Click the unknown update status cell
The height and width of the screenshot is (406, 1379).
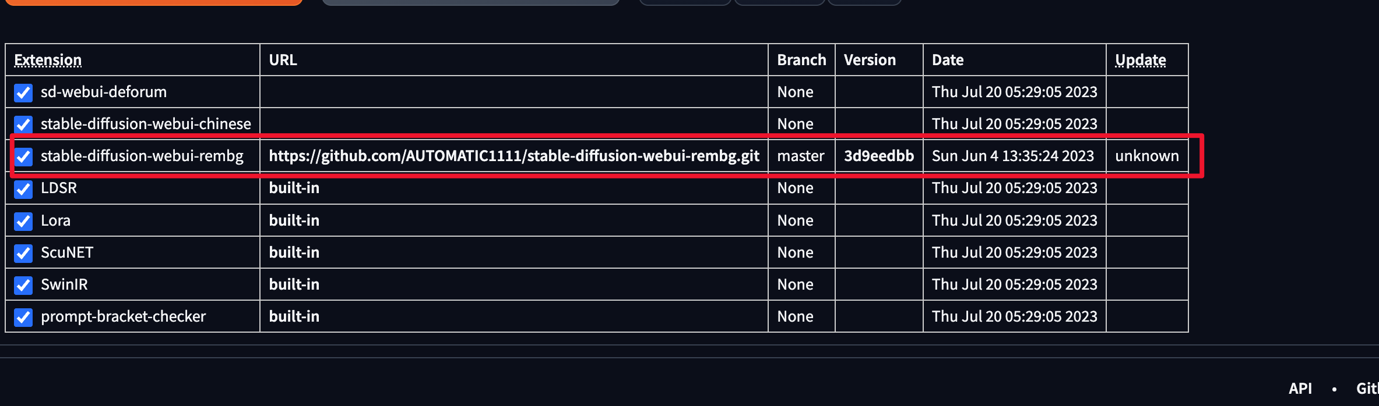[1147, 156]
